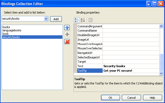Move selected binding up with blue arrow
Image resolution: width=165 pixels, height=103 pixels.
tap(67, 28)
